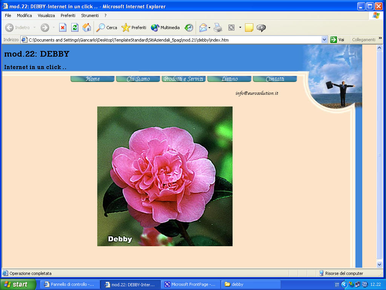Open the File menu
Screen dimensions: 386x290
[8, 15]
